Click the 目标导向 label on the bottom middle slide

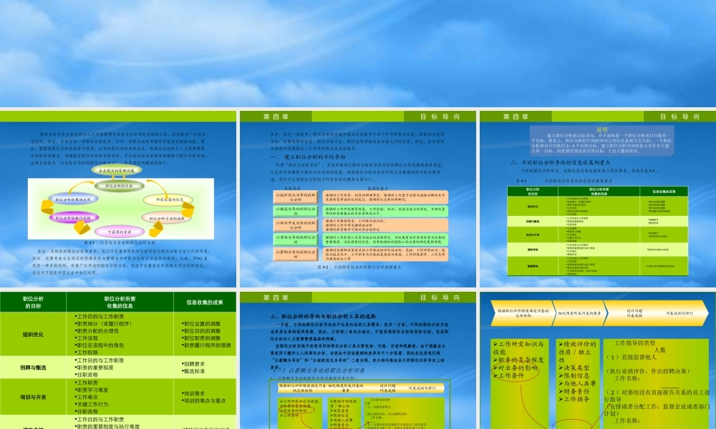tap(440, 297)
